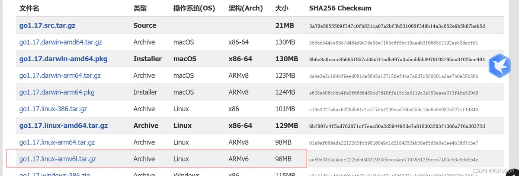Click the 类型 column header
The height and width of the screenshot is (176, 519).
pyautogui.click(x=140, y=8)
